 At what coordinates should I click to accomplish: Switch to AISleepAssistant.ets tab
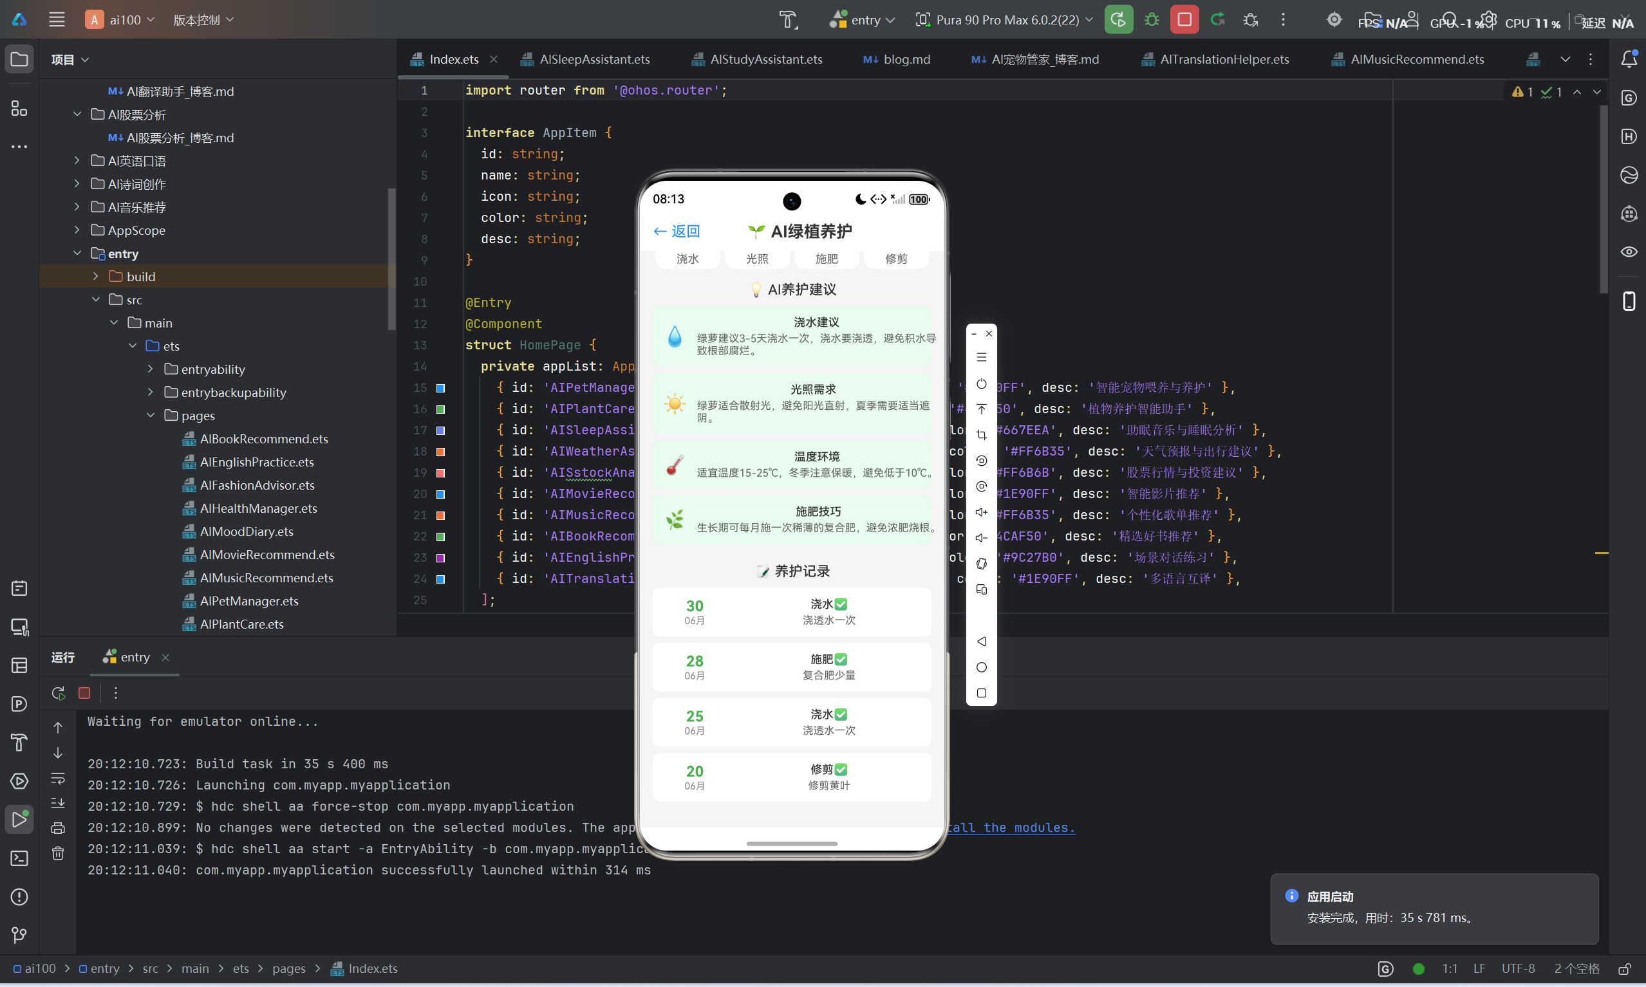tap(586, 59)
